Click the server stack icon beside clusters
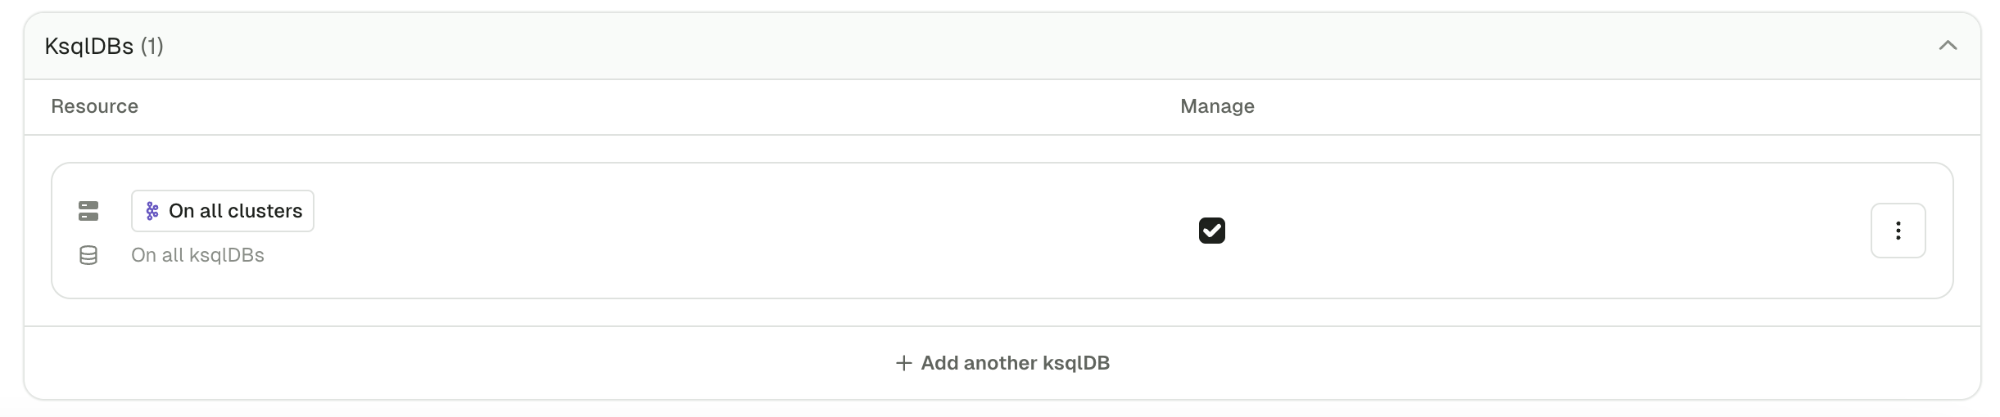2000x417 pixels. 88,211
